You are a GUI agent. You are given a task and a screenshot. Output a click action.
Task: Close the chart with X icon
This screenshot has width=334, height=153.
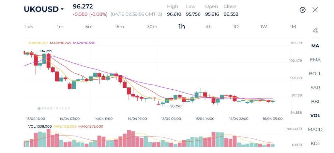(x=315, y=10)
